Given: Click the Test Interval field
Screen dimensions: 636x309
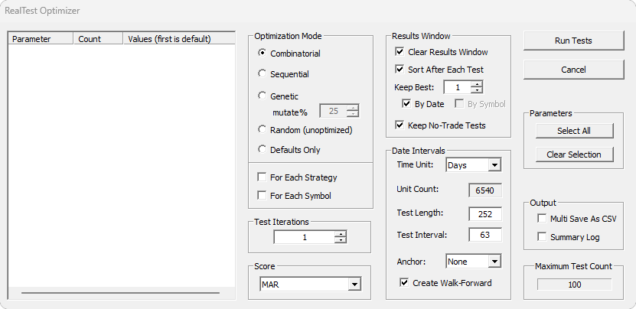Looking at the screenshot, I should pos(485,235).
